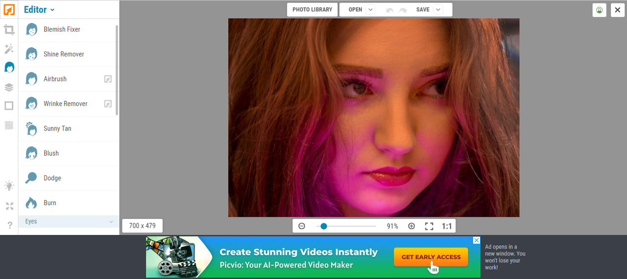Click the lightbulb tips icon
This screenshot has width=627, height=279.
point(9,186)
